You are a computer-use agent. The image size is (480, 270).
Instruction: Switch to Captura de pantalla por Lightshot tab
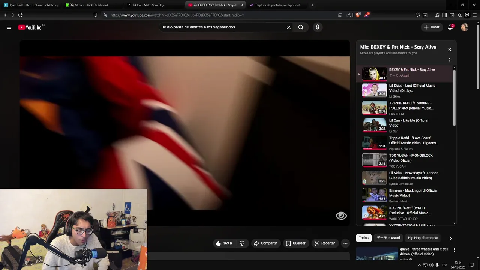click(x=276, y=5)
